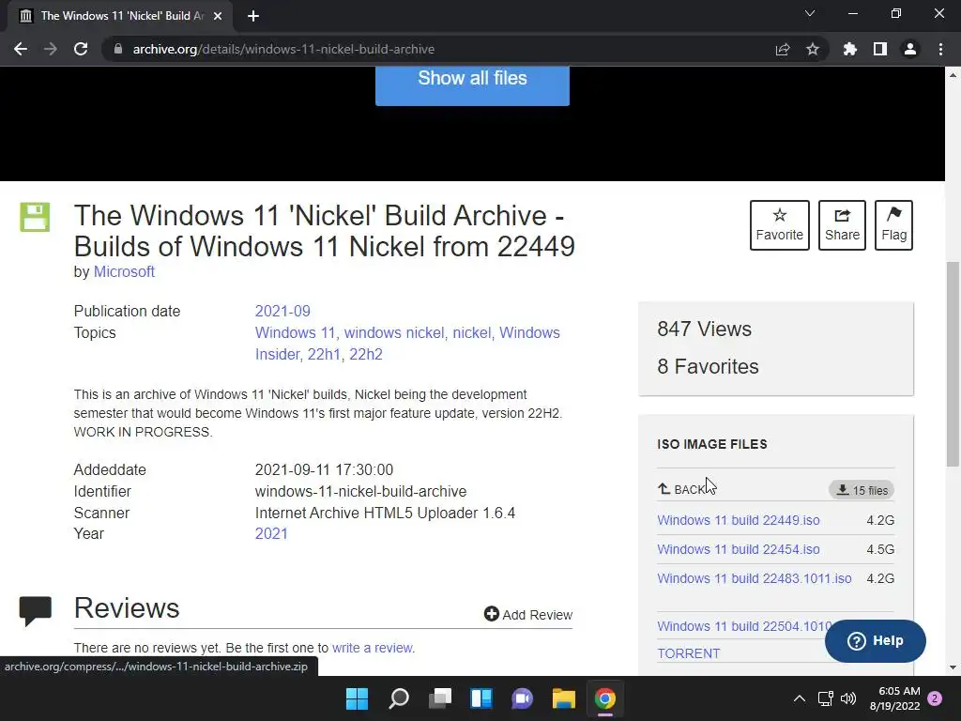Download Windows 11 build 22449.iso
This screenshot has width=961, height=721.
pyautogui.click(x=738, y=520)
